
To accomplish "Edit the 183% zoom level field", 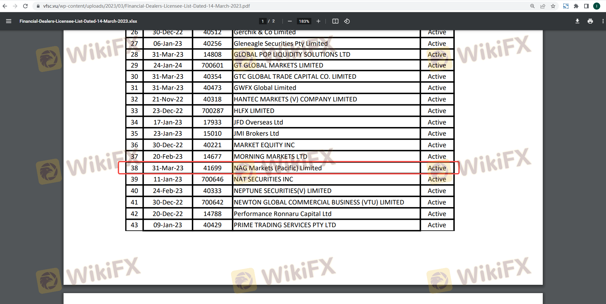I will coord(304,21).
